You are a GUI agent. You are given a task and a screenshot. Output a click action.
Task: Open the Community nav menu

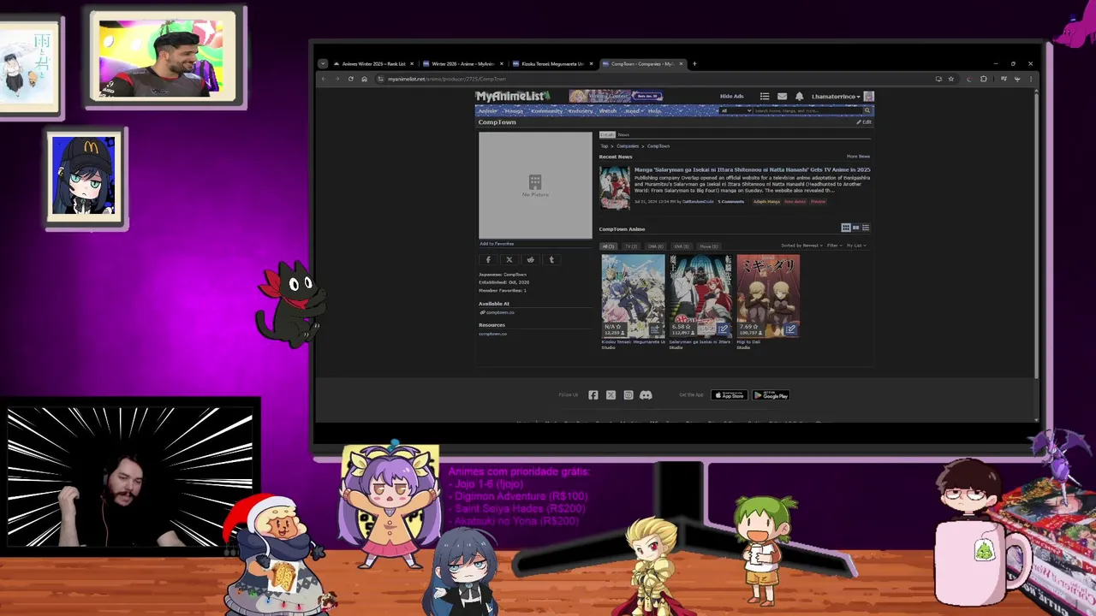point(546,111)
